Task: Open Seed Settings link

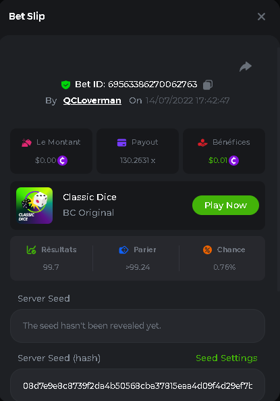Action: pyautogui.click(x=227, y=358)
